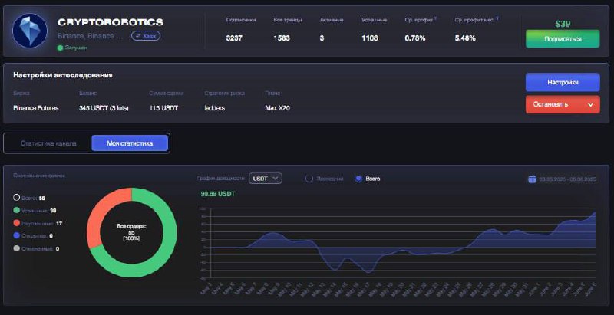Click the 345 USDT (3 lots) balance
Screen dimensions: 614x315
click(104, 108)
